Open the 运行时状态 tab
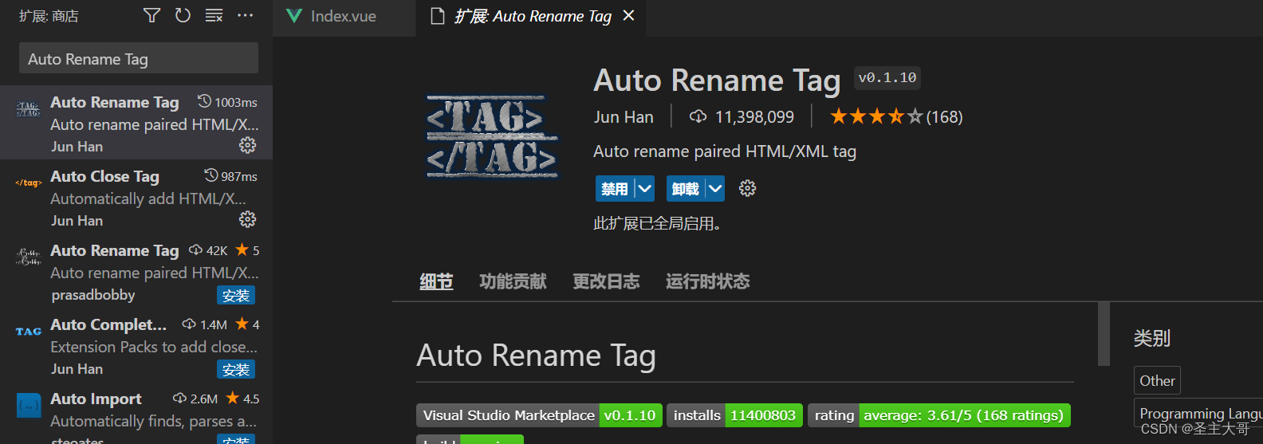The width and height of the screenshot is (1263, 444). pyautogui.click(x=708, y=281)
